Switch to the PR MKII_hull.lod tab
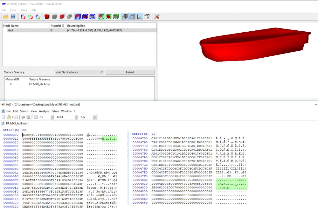 point(14,123)
